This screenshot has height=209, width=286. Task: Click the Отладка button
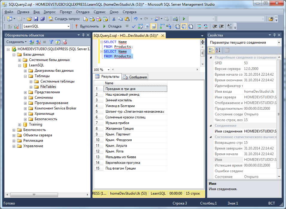pos(112,26)
